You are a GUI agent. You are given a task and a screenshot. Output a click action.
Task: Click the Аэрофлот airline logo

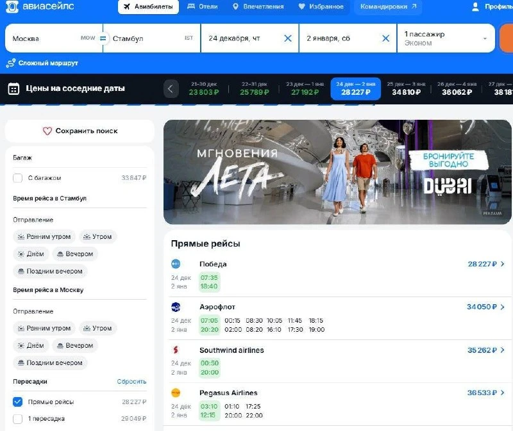(176, 307)
